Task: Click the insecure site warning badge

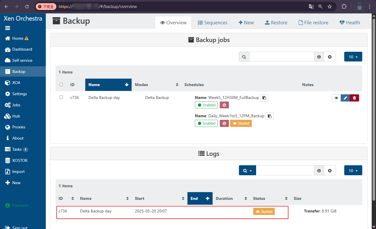Action: 46,6
